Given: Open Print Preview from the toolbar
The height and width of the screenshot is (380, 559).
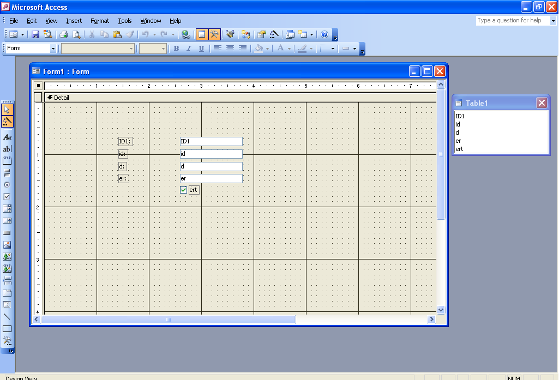Looking at the screenshot, I should click(76, 34).
